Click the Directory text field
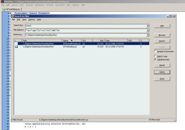Screen dimensions: 185x130 pyautogui.click(x=86, y=35)
